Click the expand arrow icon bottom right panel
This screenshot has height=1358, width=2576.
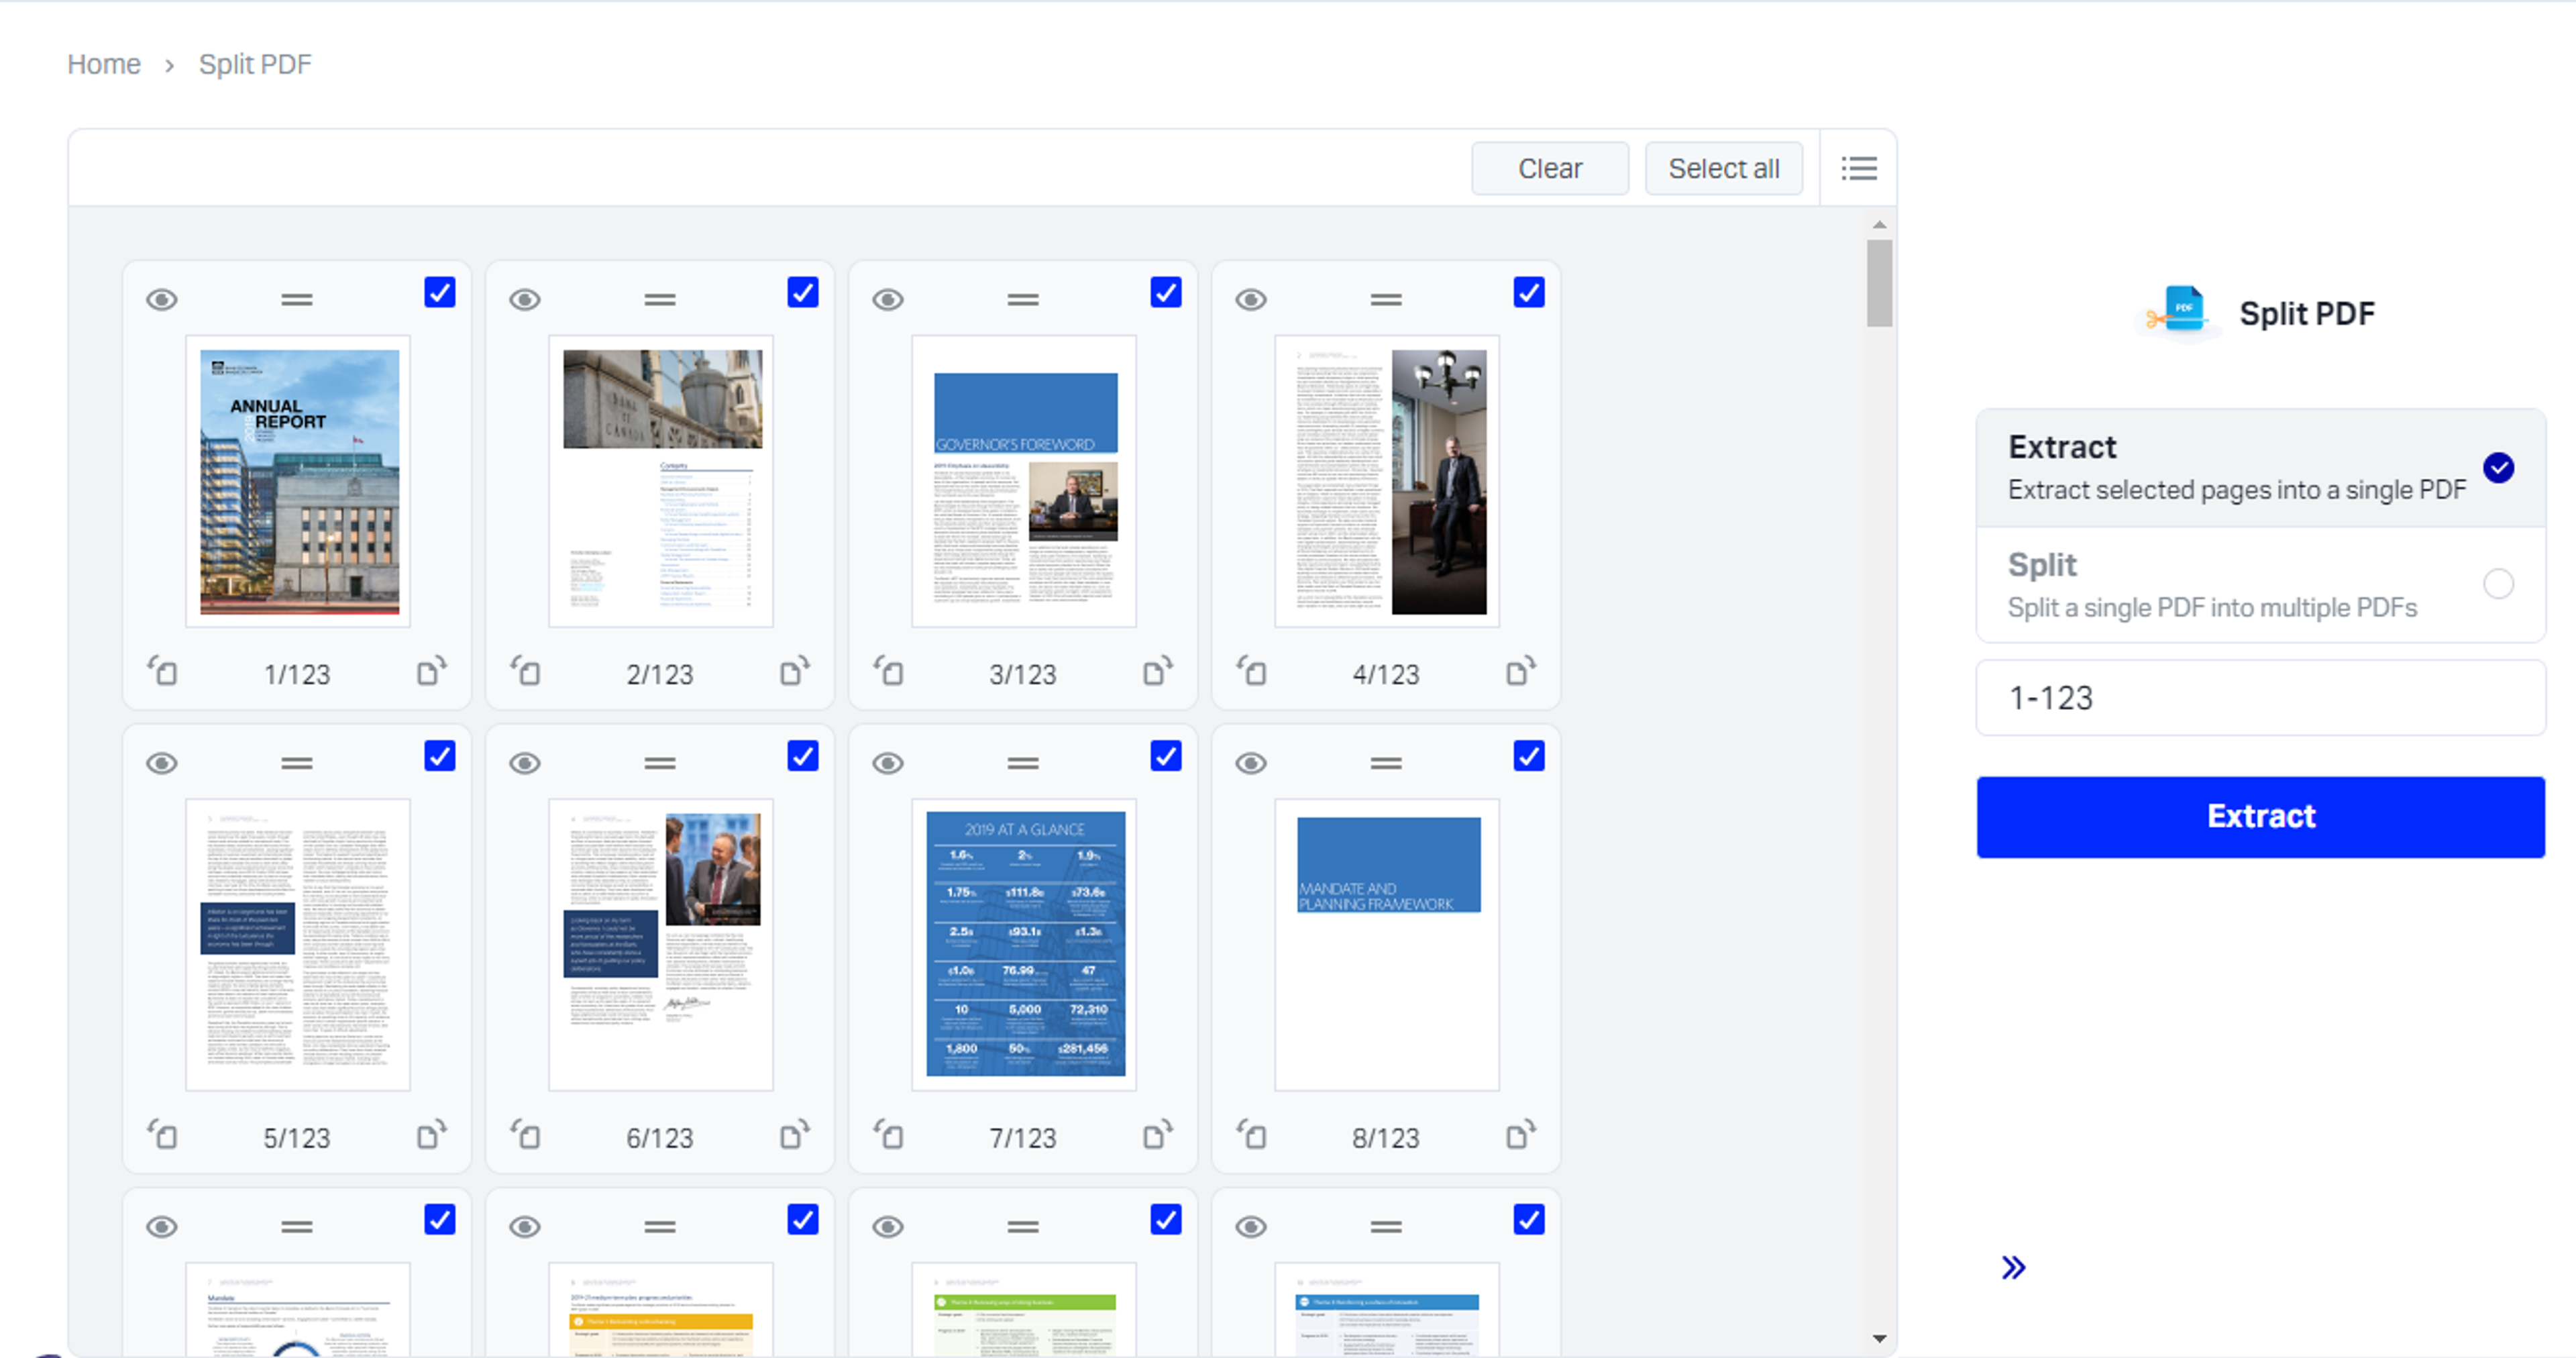tap(2014, 1267)
